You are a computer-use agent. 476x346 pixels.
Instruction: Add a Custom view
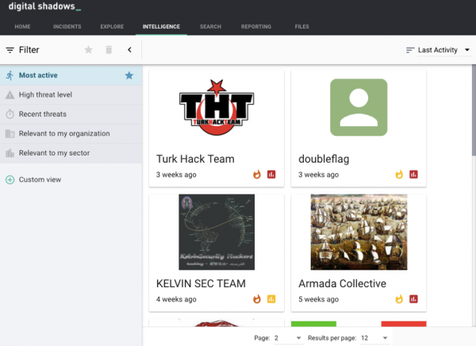coord(40,179)
